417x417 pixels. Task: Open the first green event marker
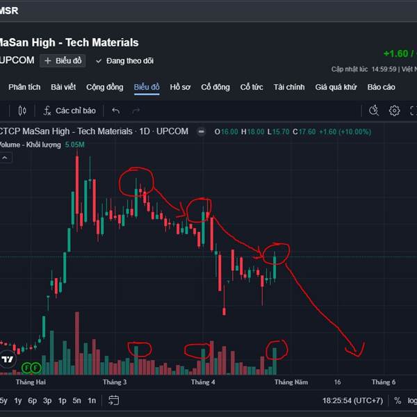pyautogui.click(x=26, y=368)
